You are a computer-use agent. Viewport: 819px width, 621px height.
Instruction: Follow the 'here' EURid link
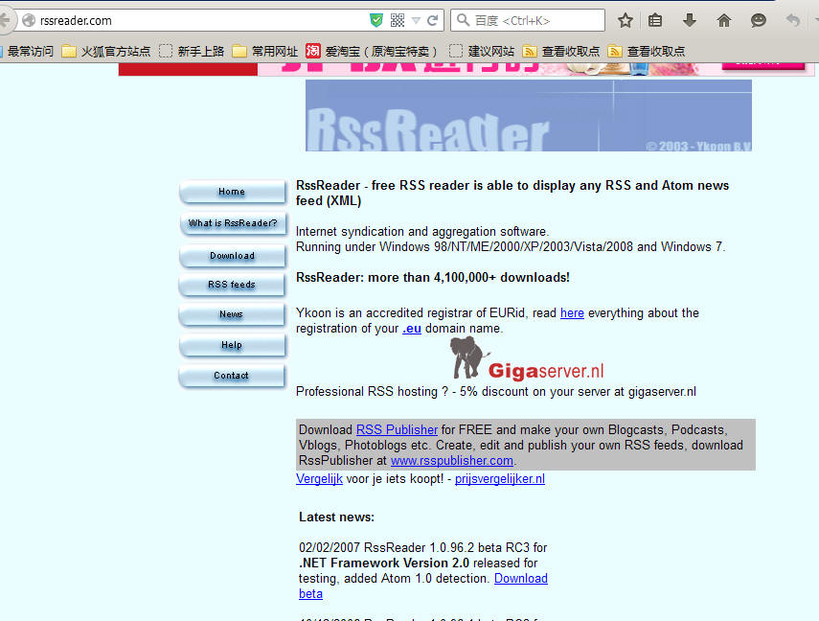[x=572, y=313]
